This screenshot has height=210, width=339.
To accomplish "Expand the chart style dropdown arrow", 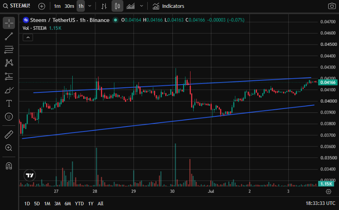I will click(x=142, y=6).
